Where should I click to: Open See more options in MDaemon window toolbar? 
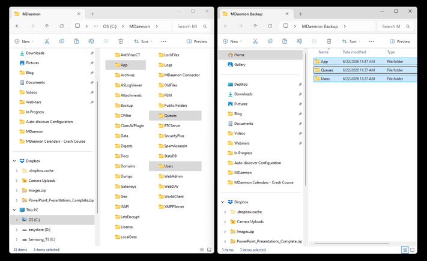[x=163, y=41]
